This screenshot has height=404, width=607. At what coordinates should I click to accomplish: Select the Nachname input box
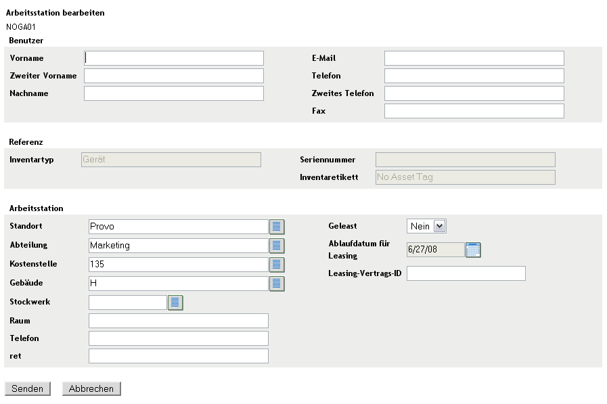(x=174, y=93)
